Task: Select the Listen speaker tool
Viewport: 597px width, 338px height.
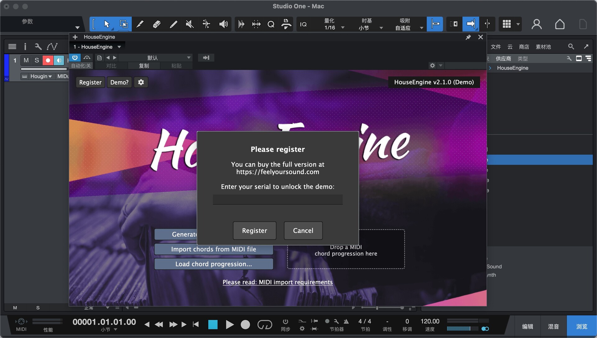Action: coord(223,24)
